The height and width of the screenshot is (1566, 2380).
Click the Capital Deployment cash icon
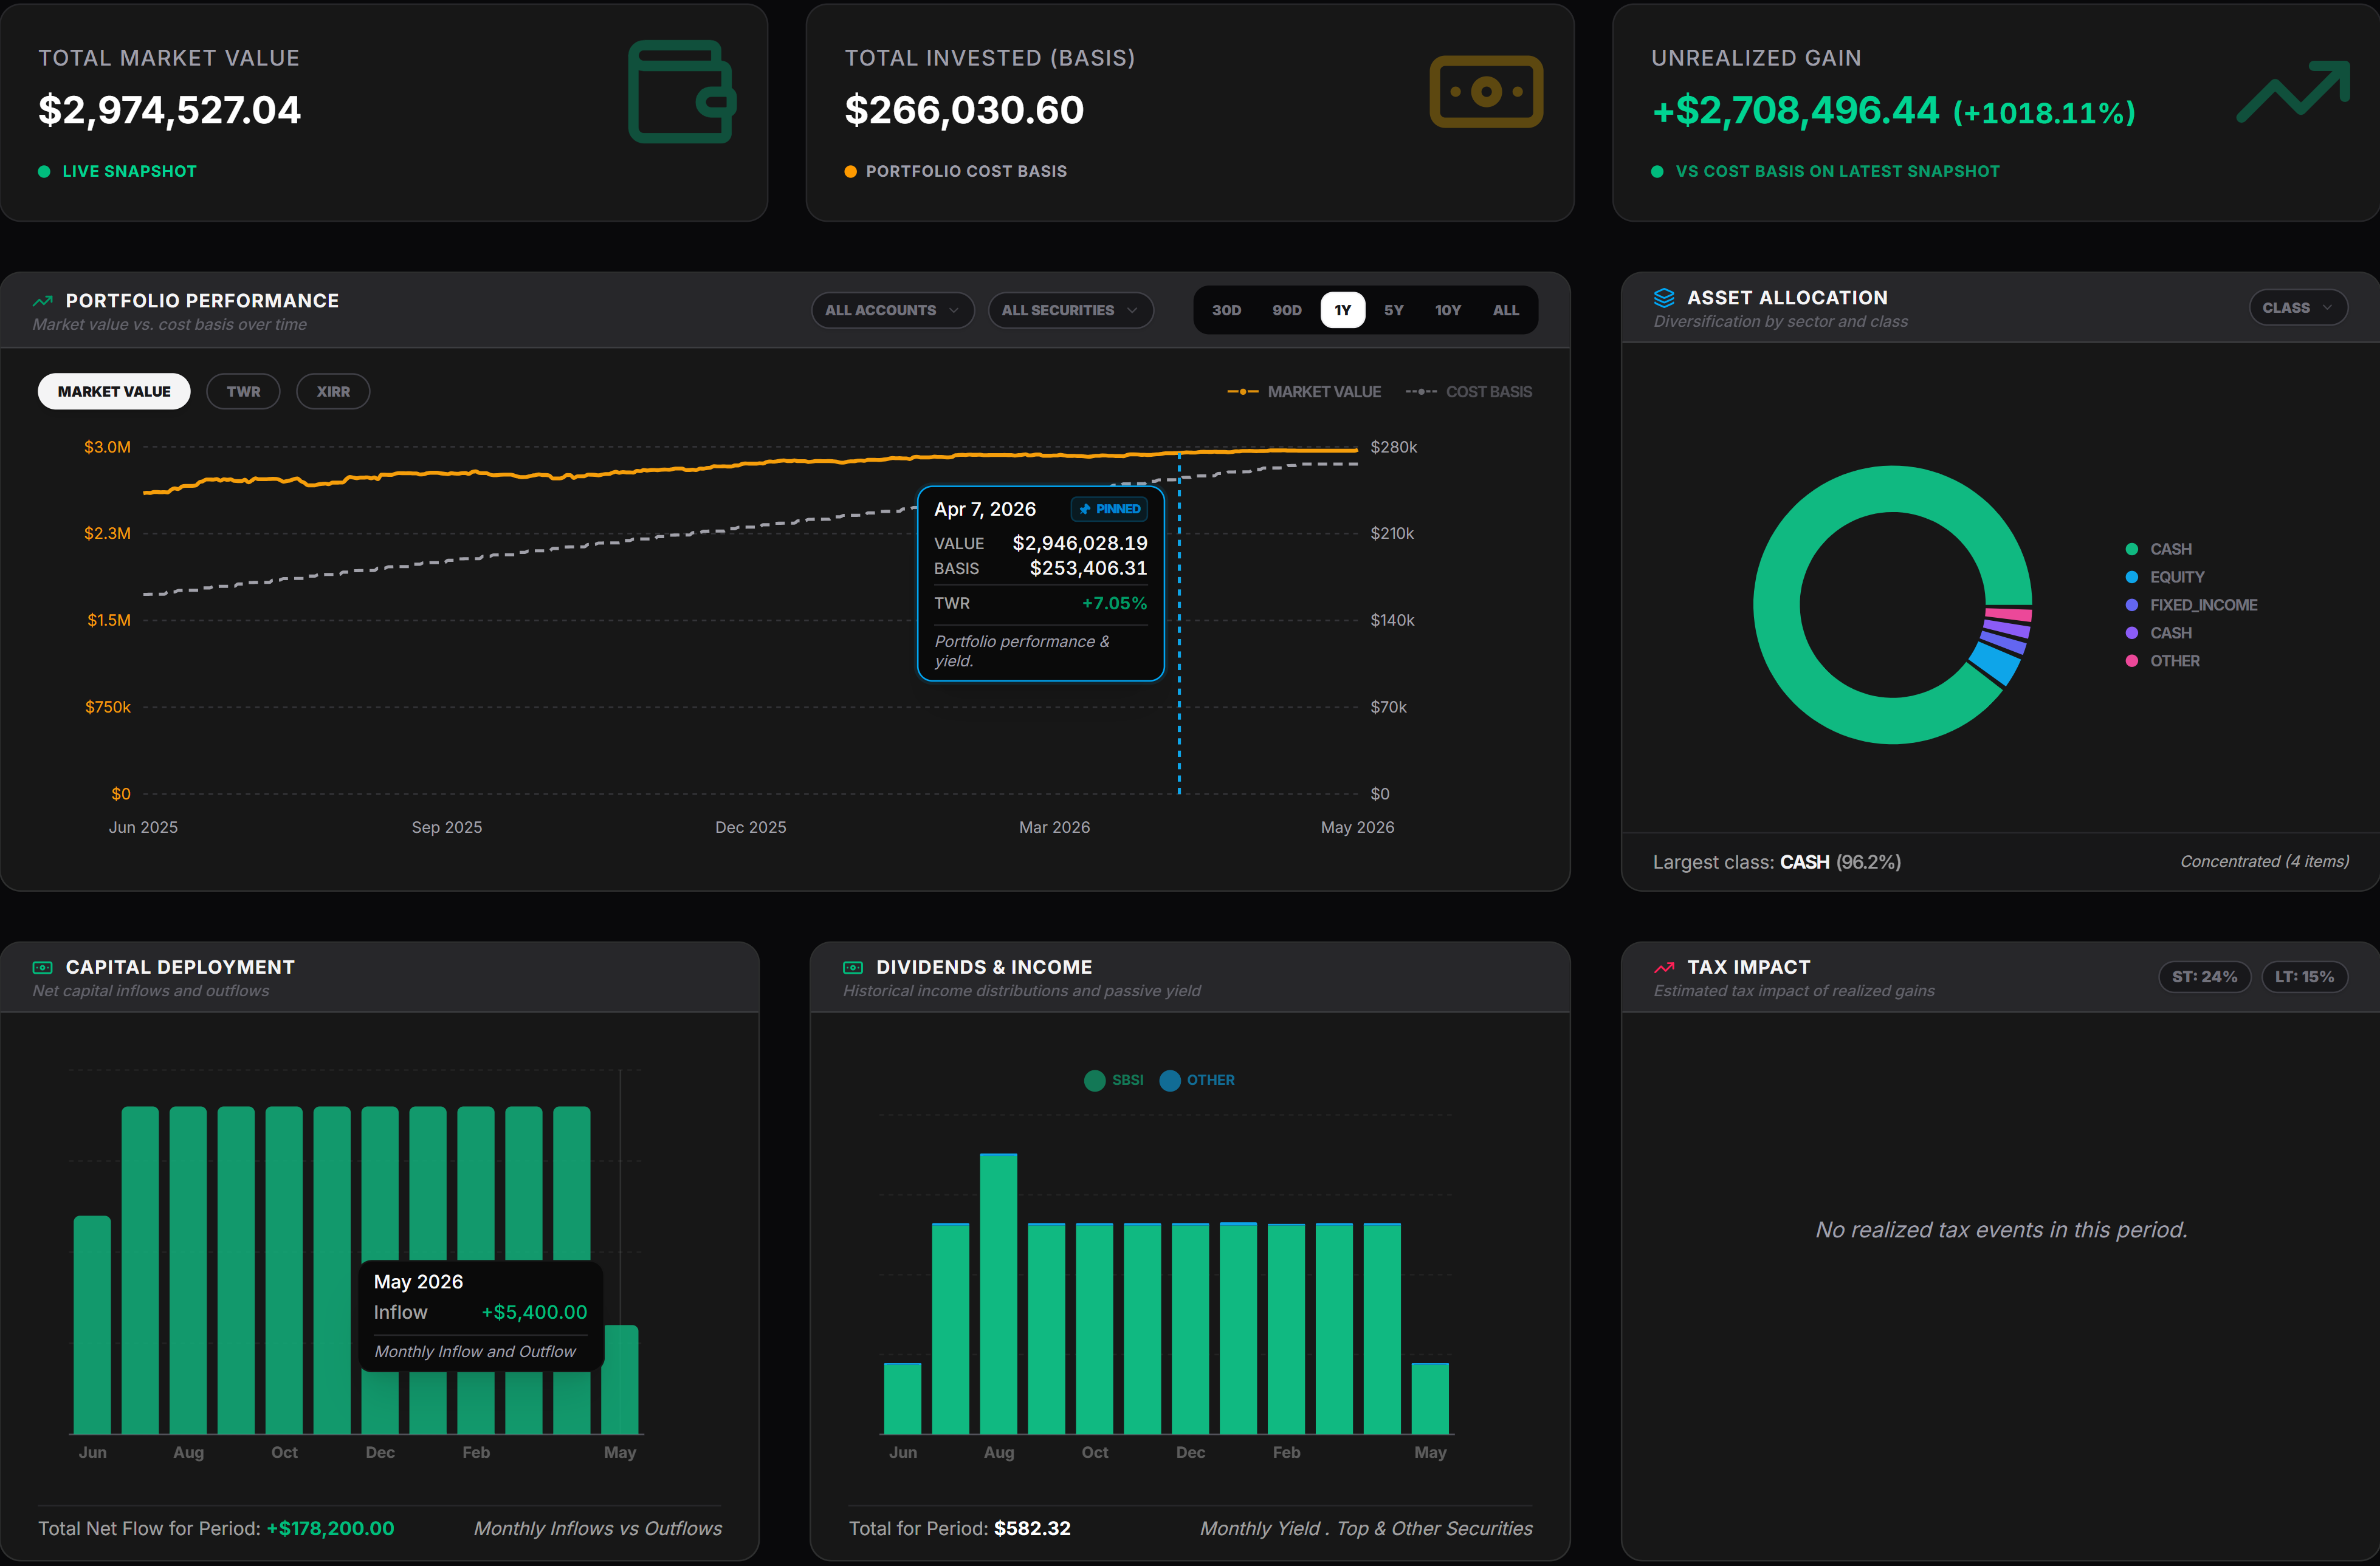click(43, 968)
